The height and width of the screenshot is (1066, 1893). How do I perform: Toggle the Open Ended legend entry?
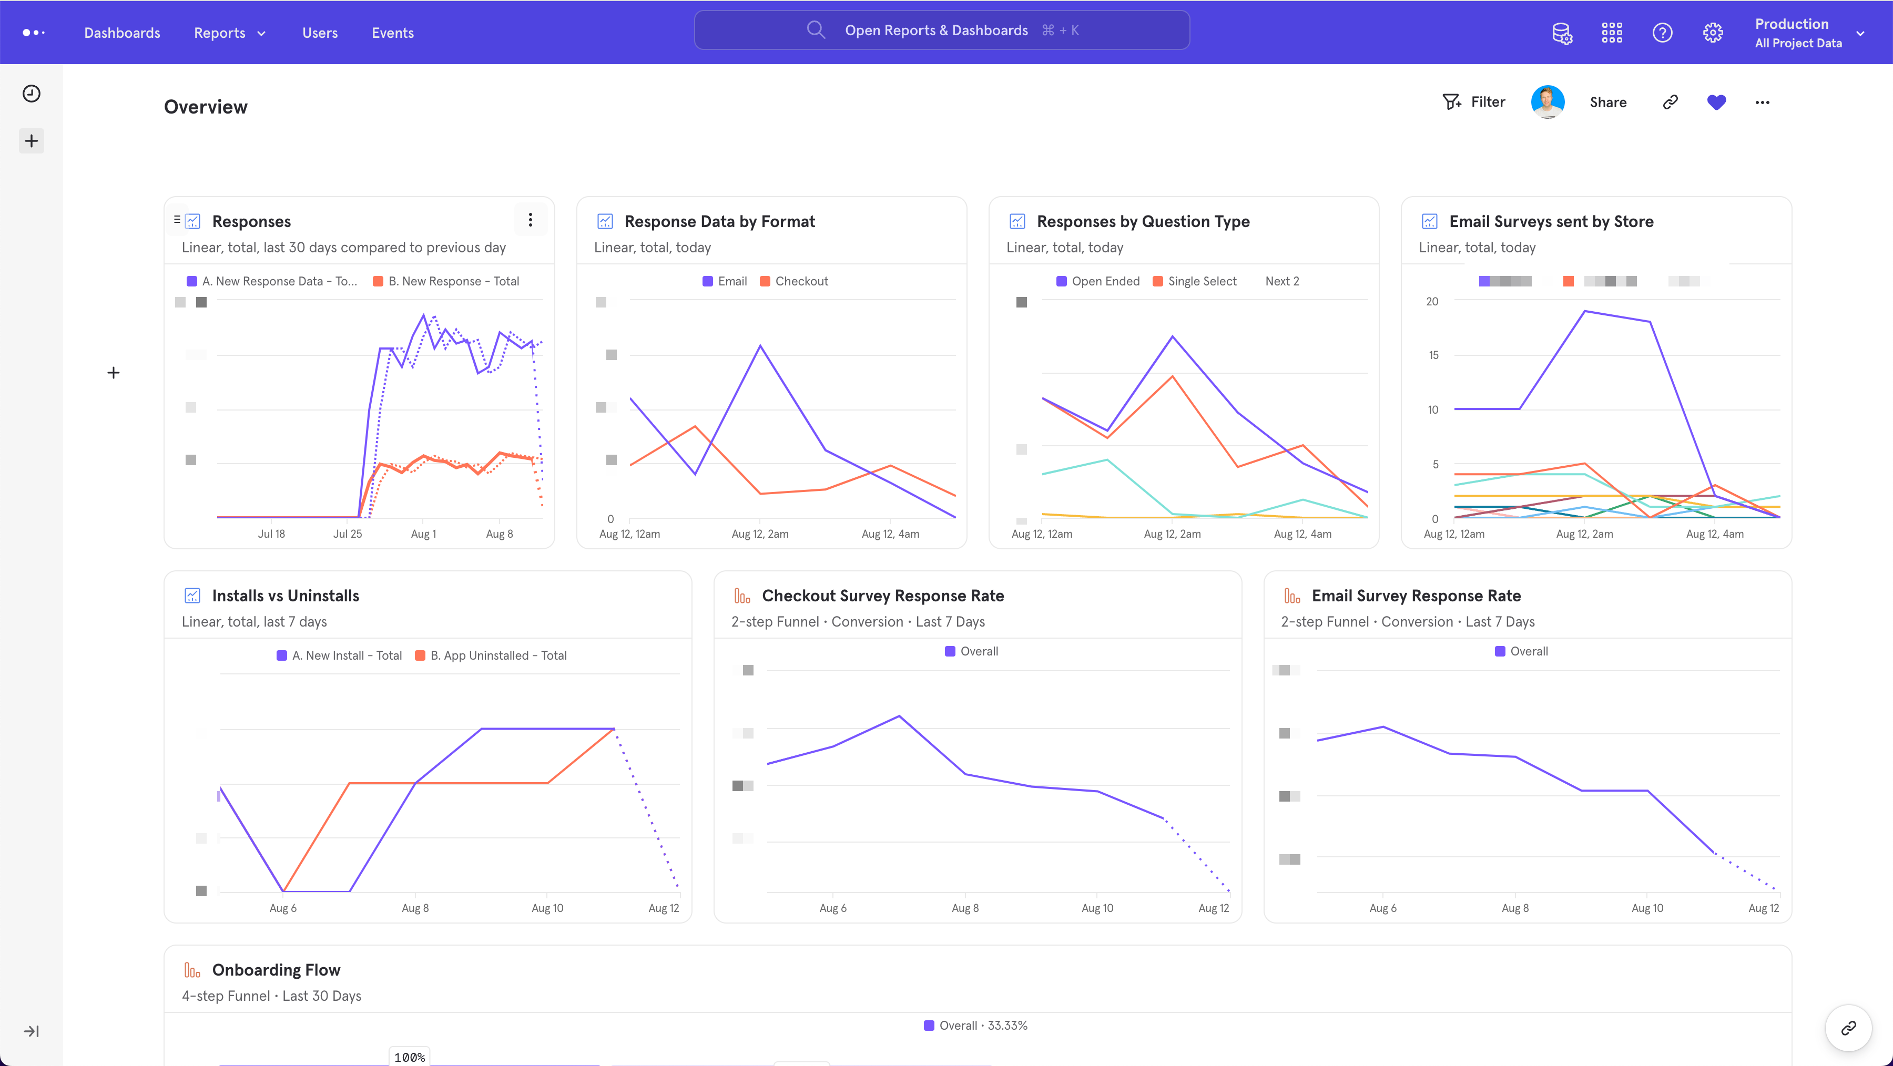(1098, 281)
